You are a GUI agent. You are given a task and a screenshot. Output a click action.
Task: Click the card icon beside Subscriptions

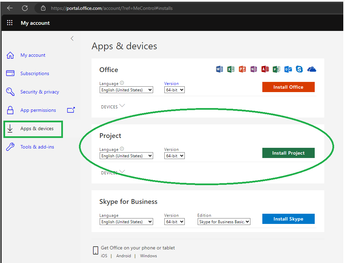10,73
